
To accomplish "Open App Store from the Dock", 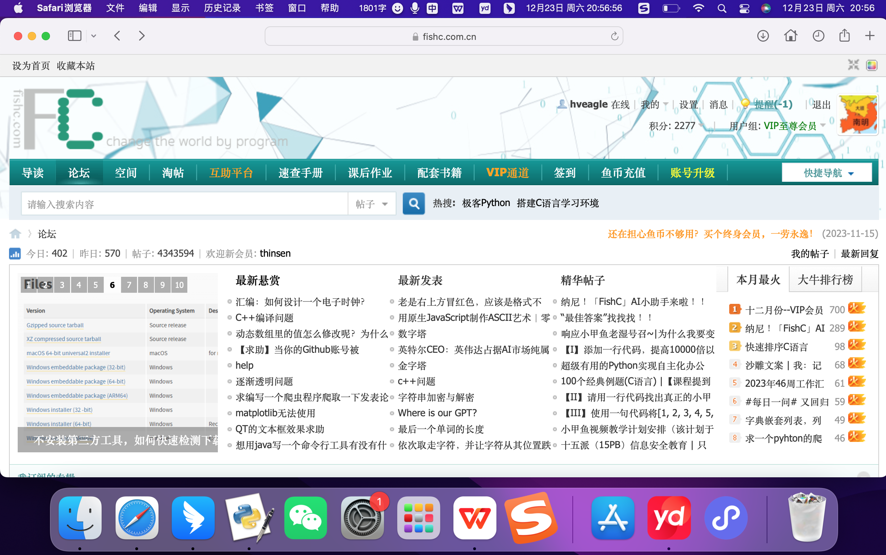I will (613, 518).
